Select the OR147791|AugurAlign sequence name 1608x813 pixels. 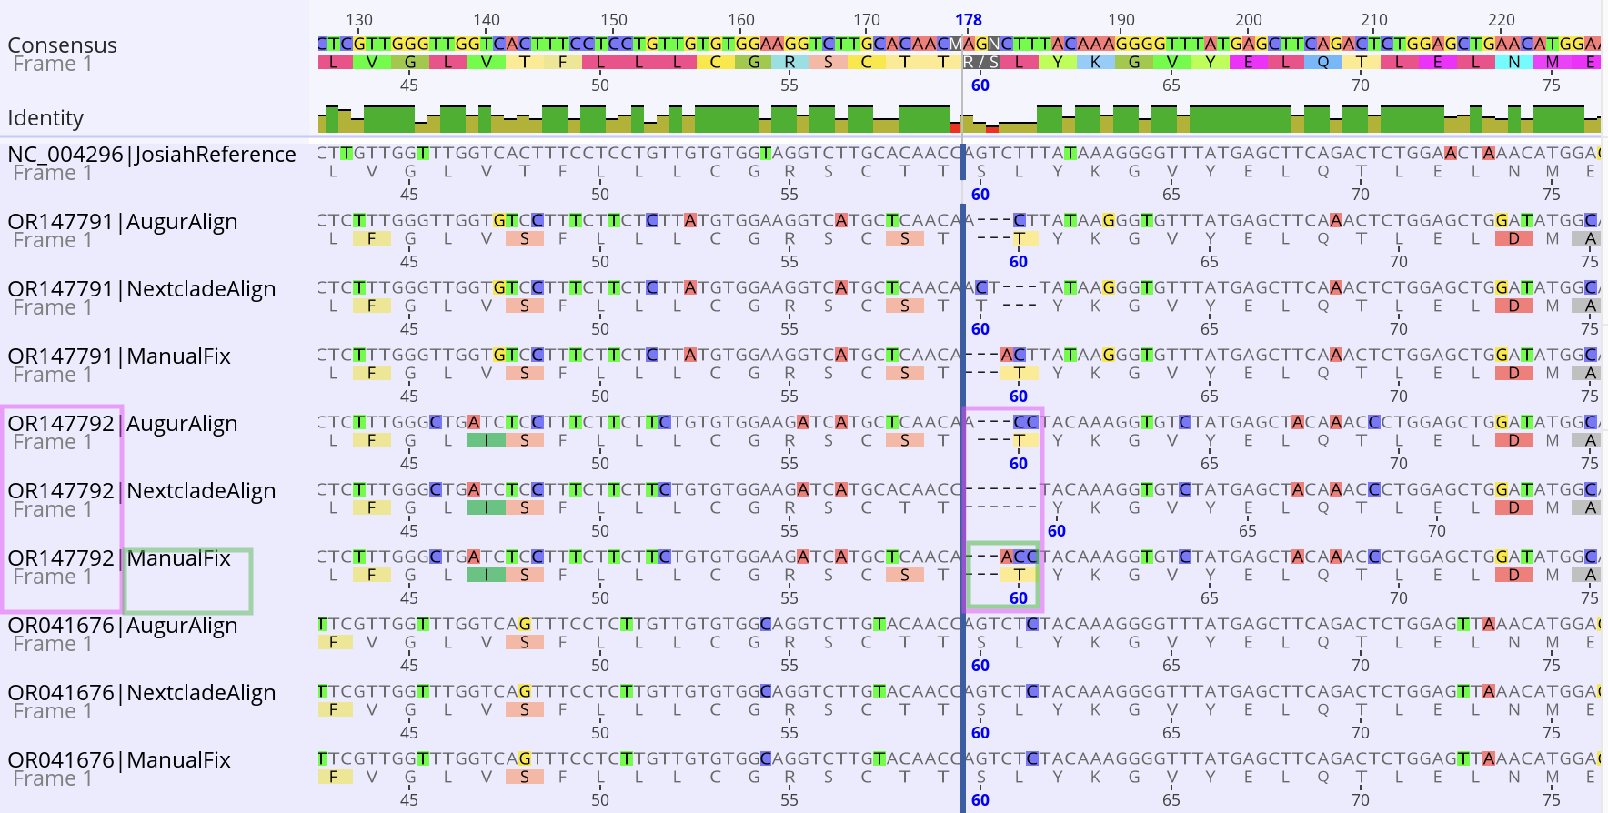pos(123,222)
